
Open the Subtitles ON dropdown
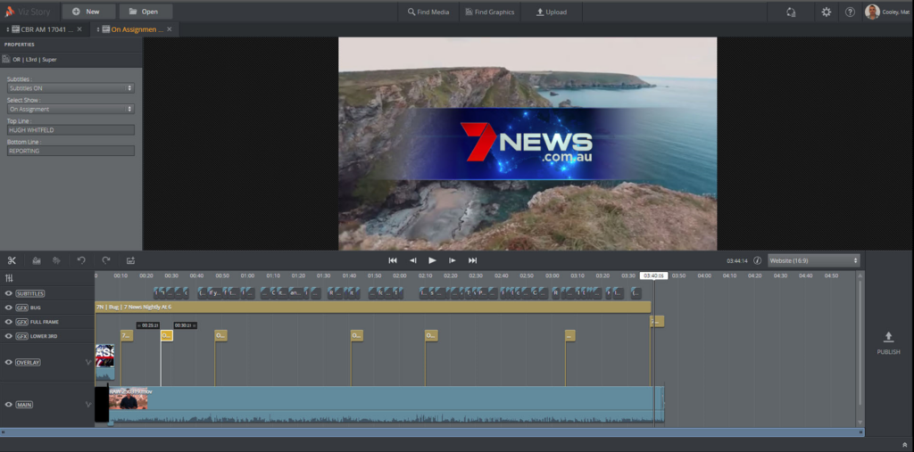coord(71,88)
